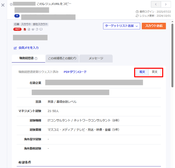Click the 21-50人 management value
175x168 pixels.
pyautogui.click(x=53, y=111)
